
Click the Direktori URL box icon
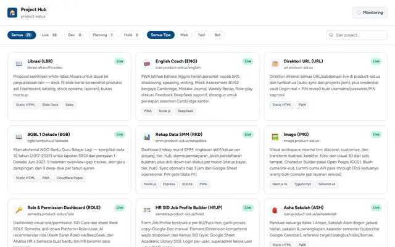pos(275,64)
